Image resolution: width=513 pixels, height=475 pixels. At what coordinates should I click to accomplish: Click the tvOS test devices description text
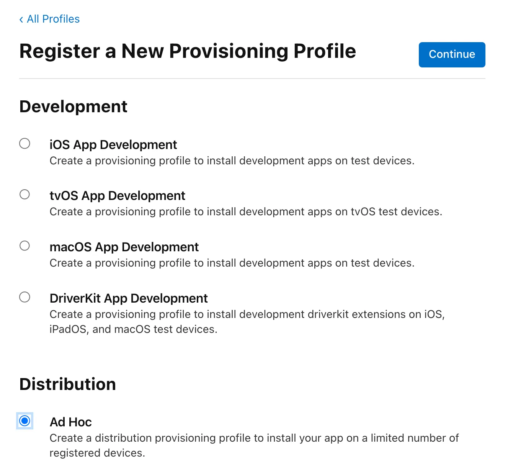tap(246, 212)
